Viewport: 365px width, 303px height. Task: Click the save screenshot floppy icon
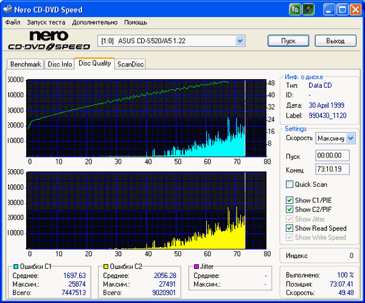coord(308,10)
